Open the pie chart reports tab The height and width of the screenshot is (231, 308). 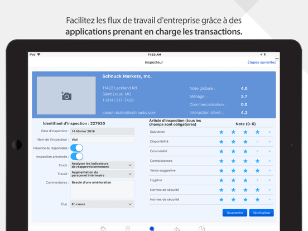(x=201, y=228)
